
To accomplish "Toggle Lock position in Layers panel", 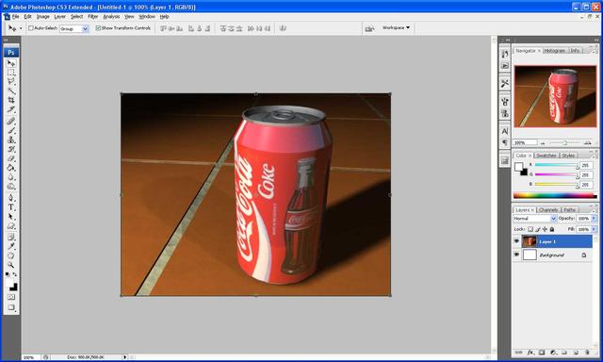I will (x=545, y=229).
